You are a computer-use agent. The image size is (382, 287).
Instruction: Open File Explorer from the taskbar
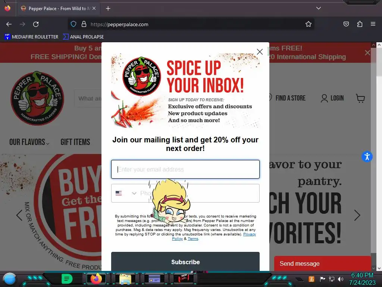click(125, 279)
